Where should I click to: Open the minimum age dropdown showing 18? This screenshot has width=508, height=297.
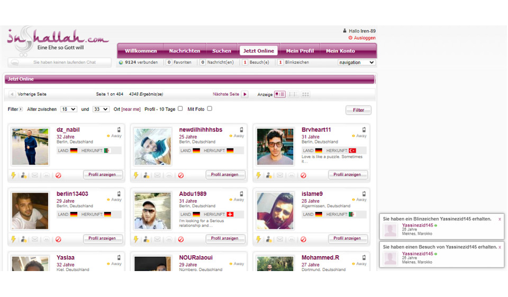[69, 109]
